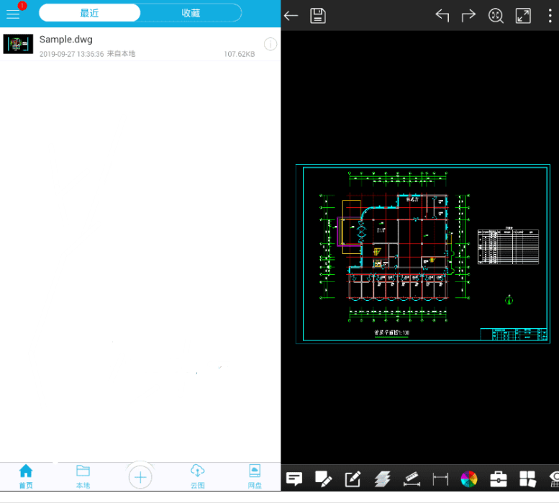Open the 本地 local files tab
The width and height of the screenshot is (559, 503).
83,476
